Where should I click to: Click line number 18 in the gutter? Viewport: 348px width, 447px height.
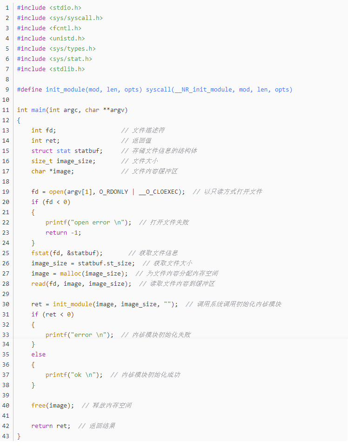[6, 182]
